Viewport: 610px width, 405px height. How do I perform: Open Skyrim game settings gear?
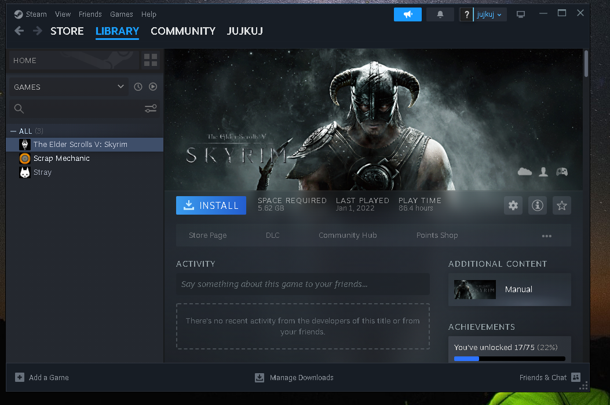tap(513, 205)
